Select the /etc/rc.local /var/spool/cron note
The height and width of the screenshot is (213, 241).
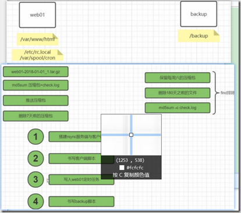pyautogui.click(x=37, y=55)
